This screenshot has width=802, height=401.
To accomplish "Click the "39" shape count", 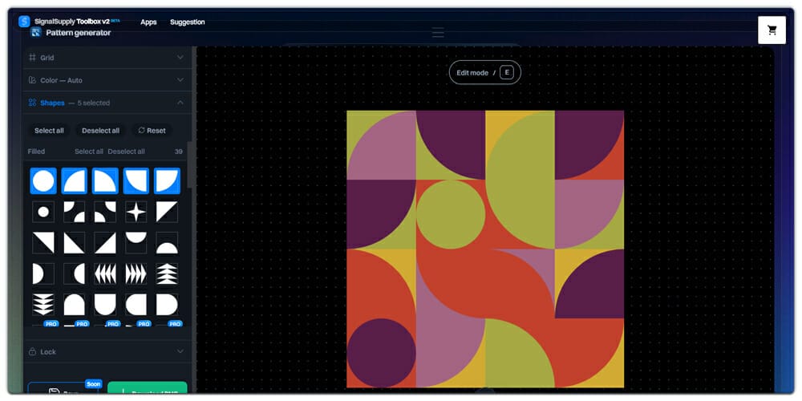I will coord(179,152).
